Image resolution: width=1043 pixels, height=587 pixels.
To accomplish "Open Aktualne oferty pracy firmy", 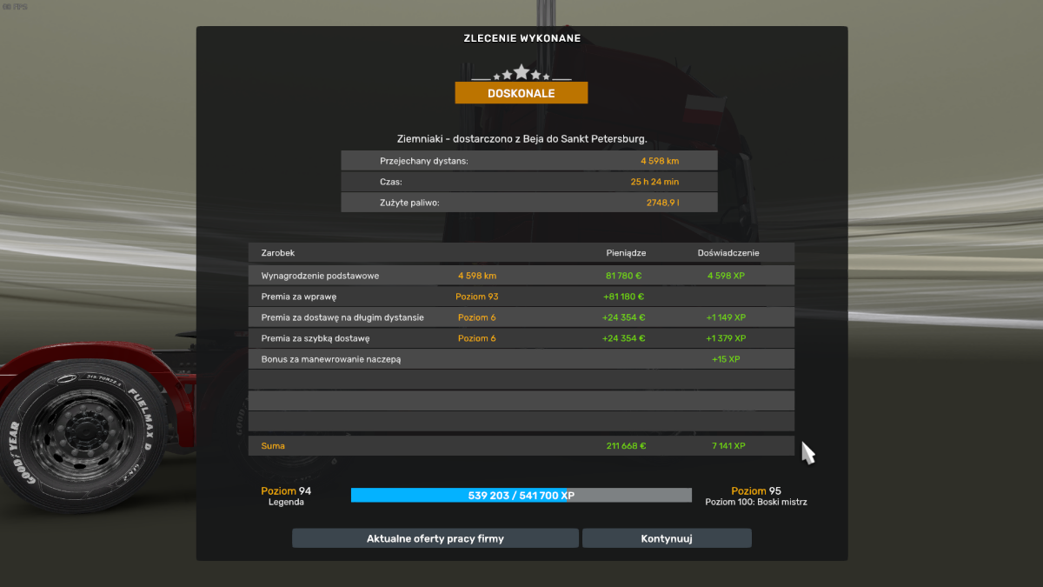I will (x=435, y=538).
